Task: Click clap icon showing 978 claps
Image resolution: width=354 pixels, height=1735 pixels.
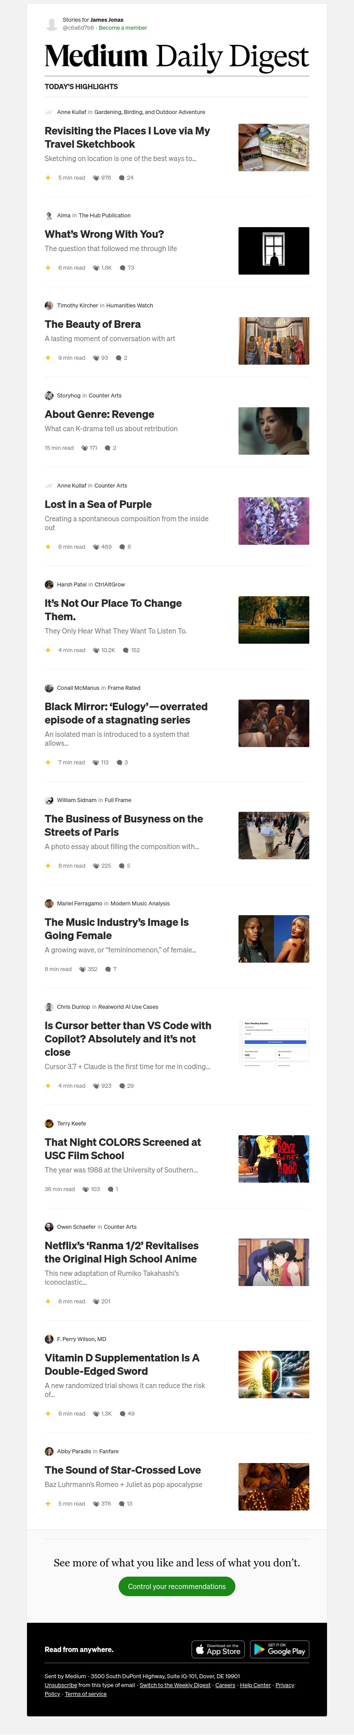Action: tap(96, 178)
